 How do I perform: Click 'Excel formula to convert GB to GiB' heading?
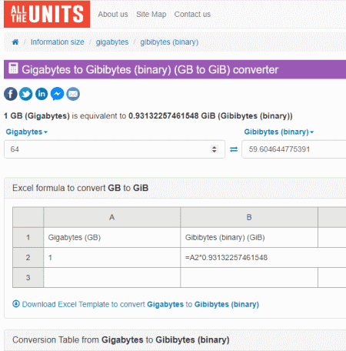[x=80, y=188]
